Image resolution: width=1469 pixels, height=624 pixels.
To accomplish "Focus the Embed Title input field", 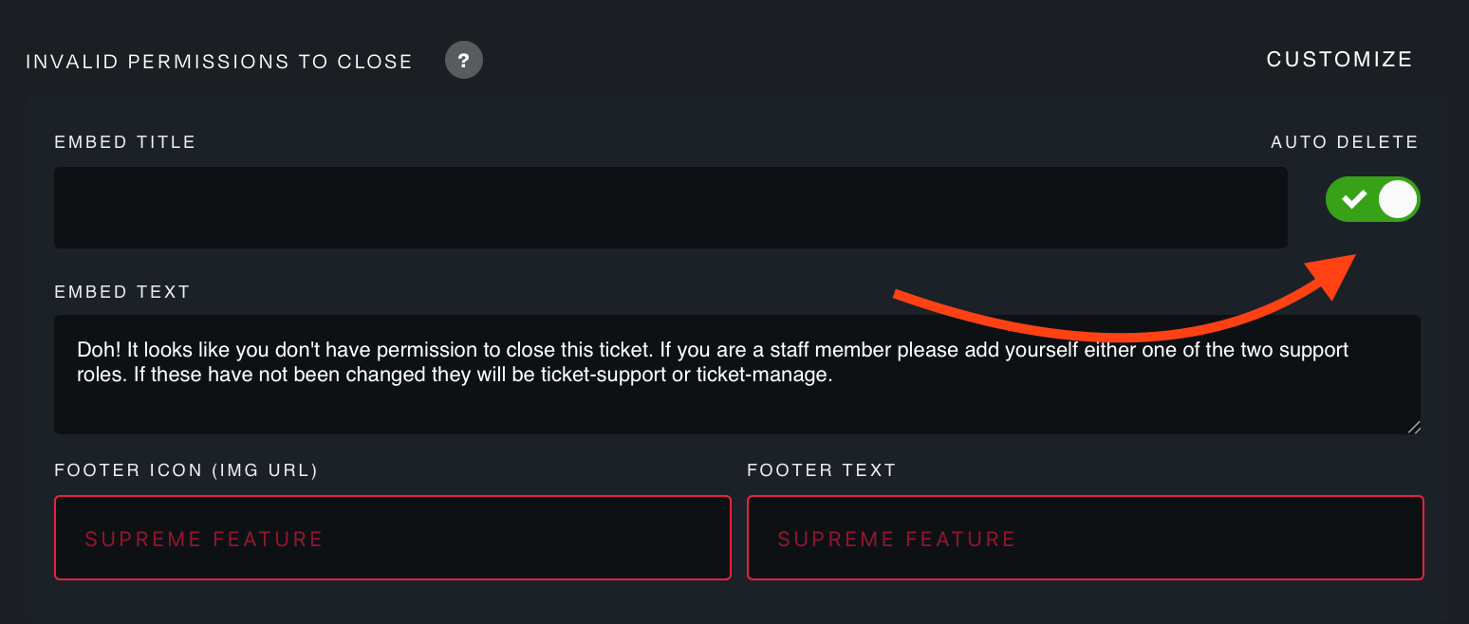I will click(671, 208).
